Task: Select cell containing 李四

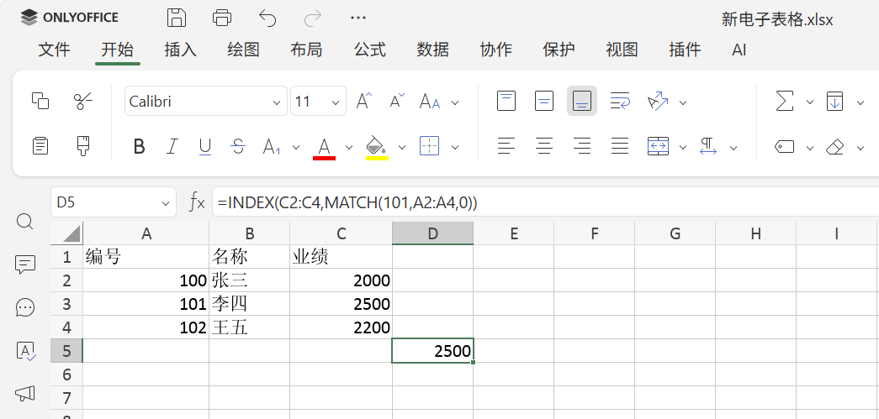Action: pos(250,304)
